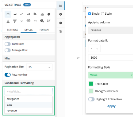Toggle the Average Row switch

click(8, 50)
